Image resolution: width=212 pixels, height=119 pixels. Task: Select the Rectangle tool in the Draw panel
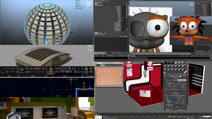pyautogui.click(x=17, y=69)
